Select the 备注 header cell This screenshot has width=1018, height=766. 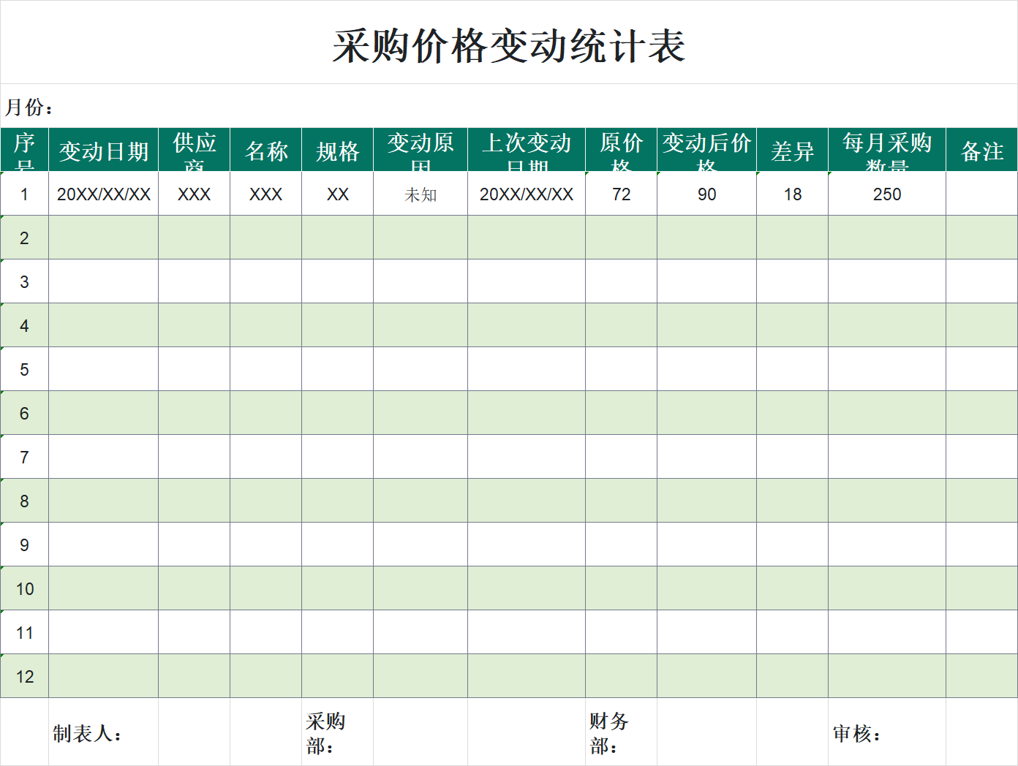click(981, 151)
